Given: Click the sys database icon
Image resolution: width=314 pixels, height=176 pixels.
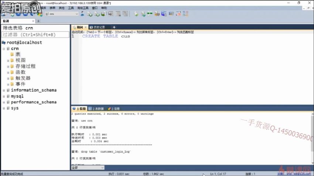Looking at the screenshot, I should [x=8, y=108].
